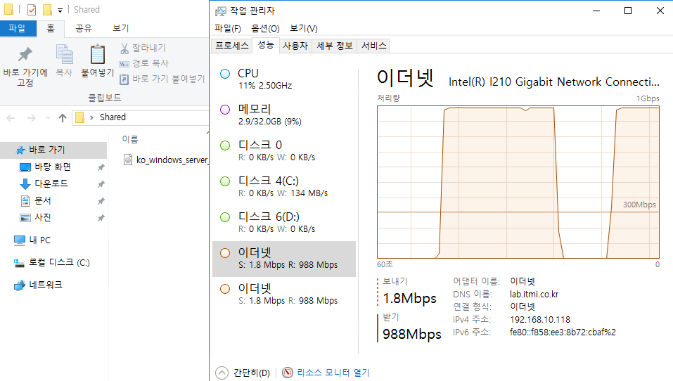Click the Explorer title bar folder icon

(x=8, y=9)
